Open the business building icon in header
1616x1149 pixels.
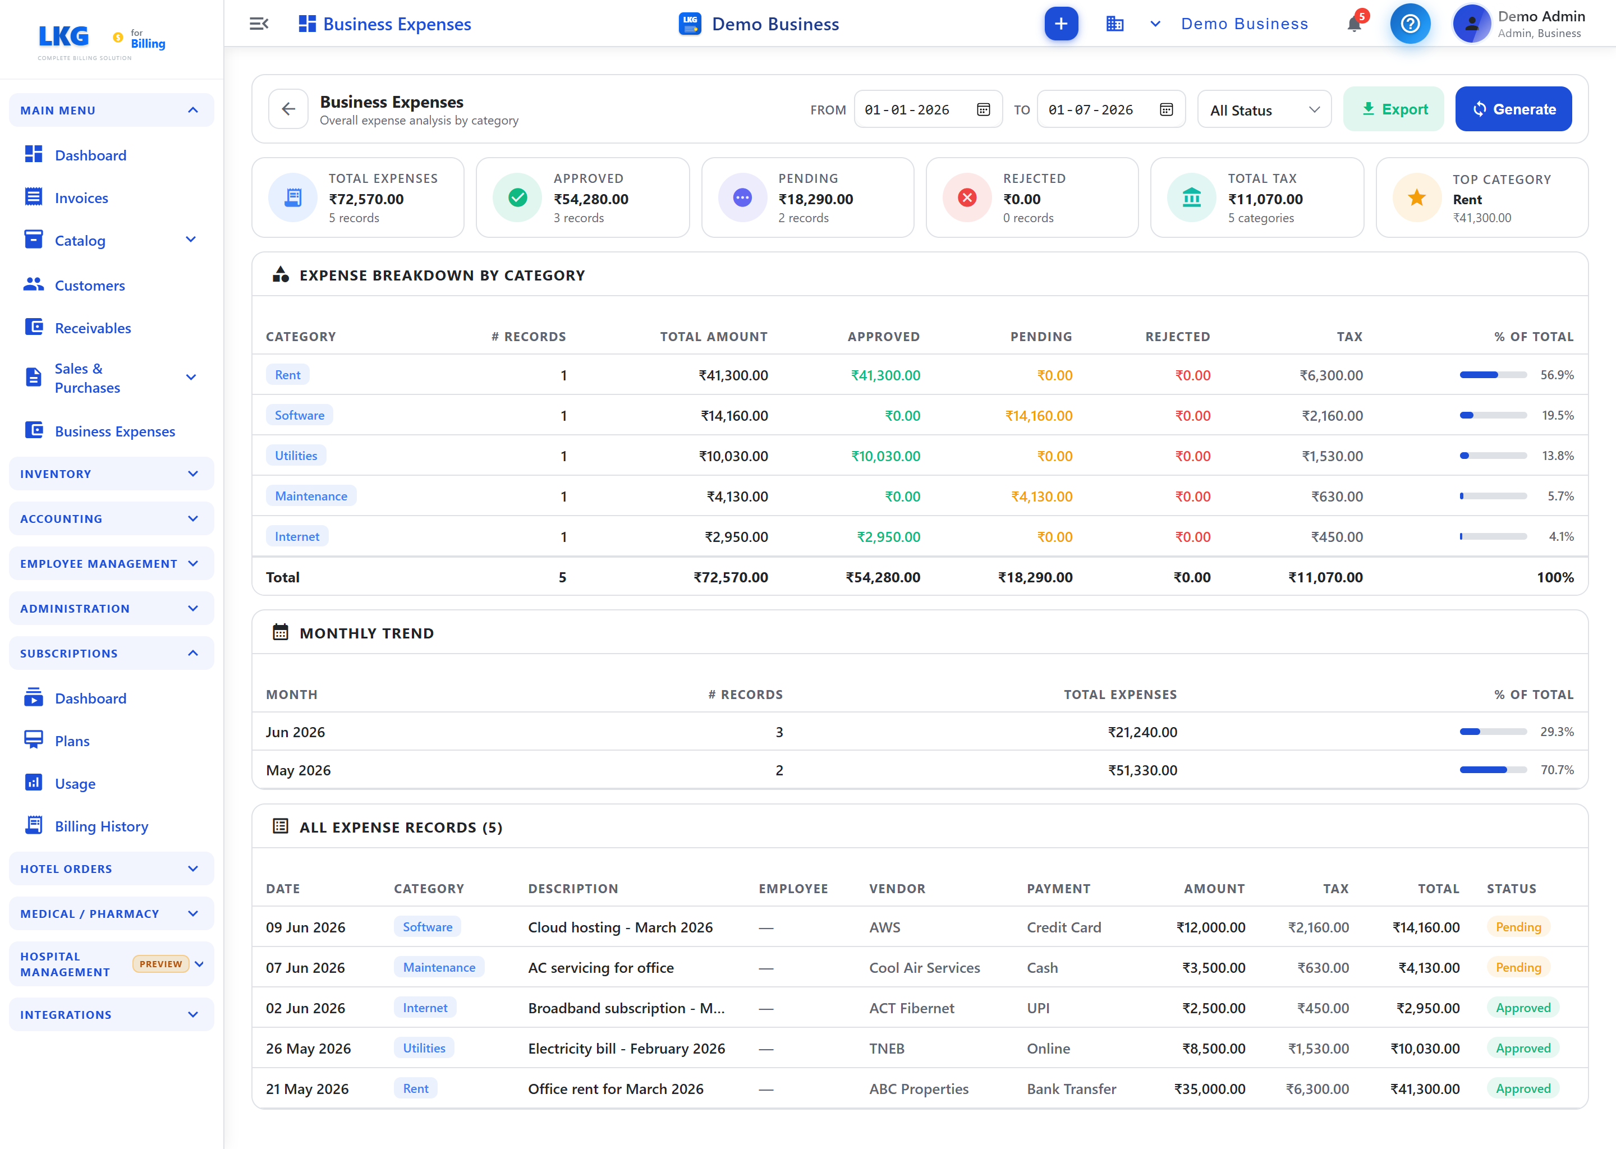(x=1114, y=24)
